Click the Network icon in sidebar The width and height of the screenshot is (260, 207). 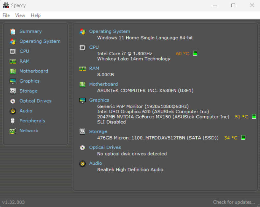click(x=13, y=131)
